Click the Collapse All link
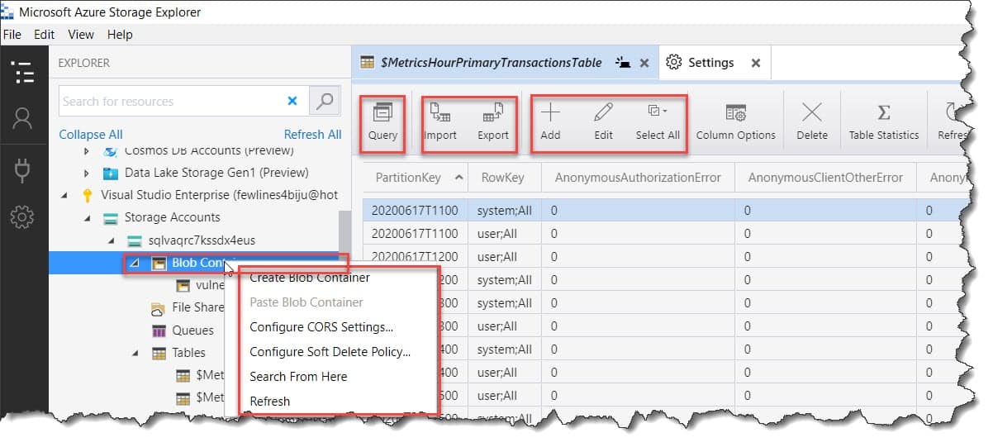The width and height of the screenshot is (993, 447). click(x=90, y=134)
